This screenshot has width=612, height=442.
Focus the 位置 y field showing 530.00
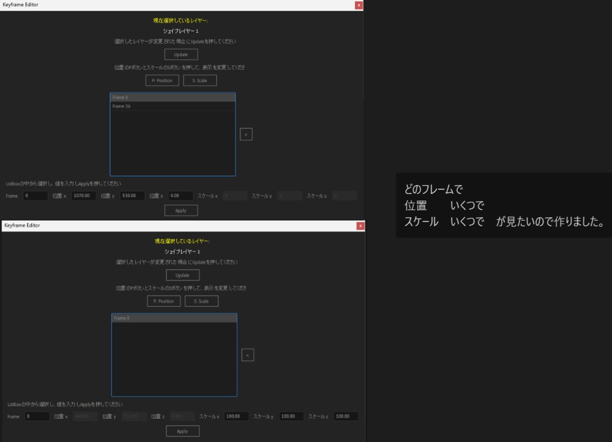click(x=132, y=195)
